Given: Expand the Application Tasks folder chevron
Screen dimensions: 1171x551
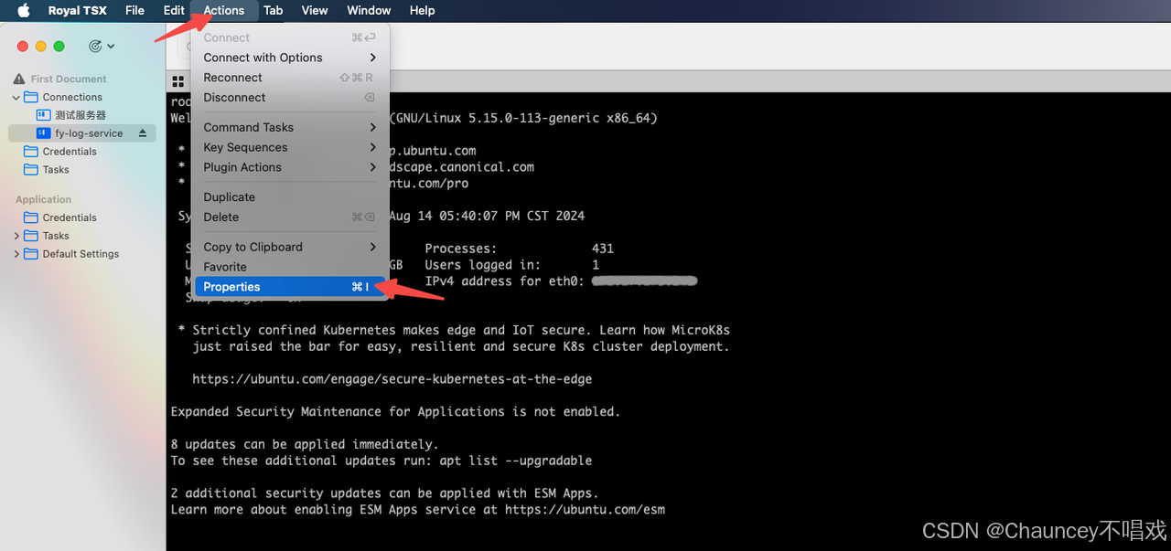Looking at the screenshot, I should tap(16, 236).
